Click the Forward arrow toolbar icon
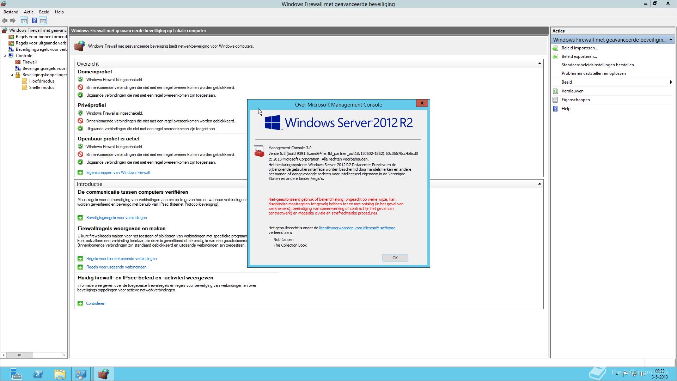 click(x=13, y=21)
